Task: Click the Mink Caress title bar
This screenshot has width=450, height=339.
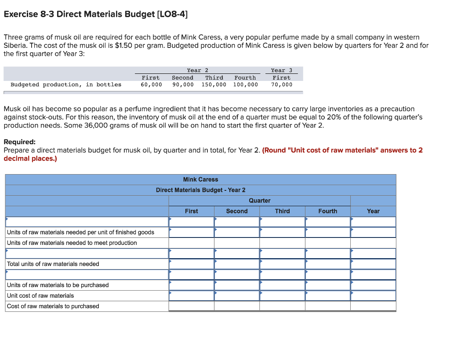Action: coord(200,179)
